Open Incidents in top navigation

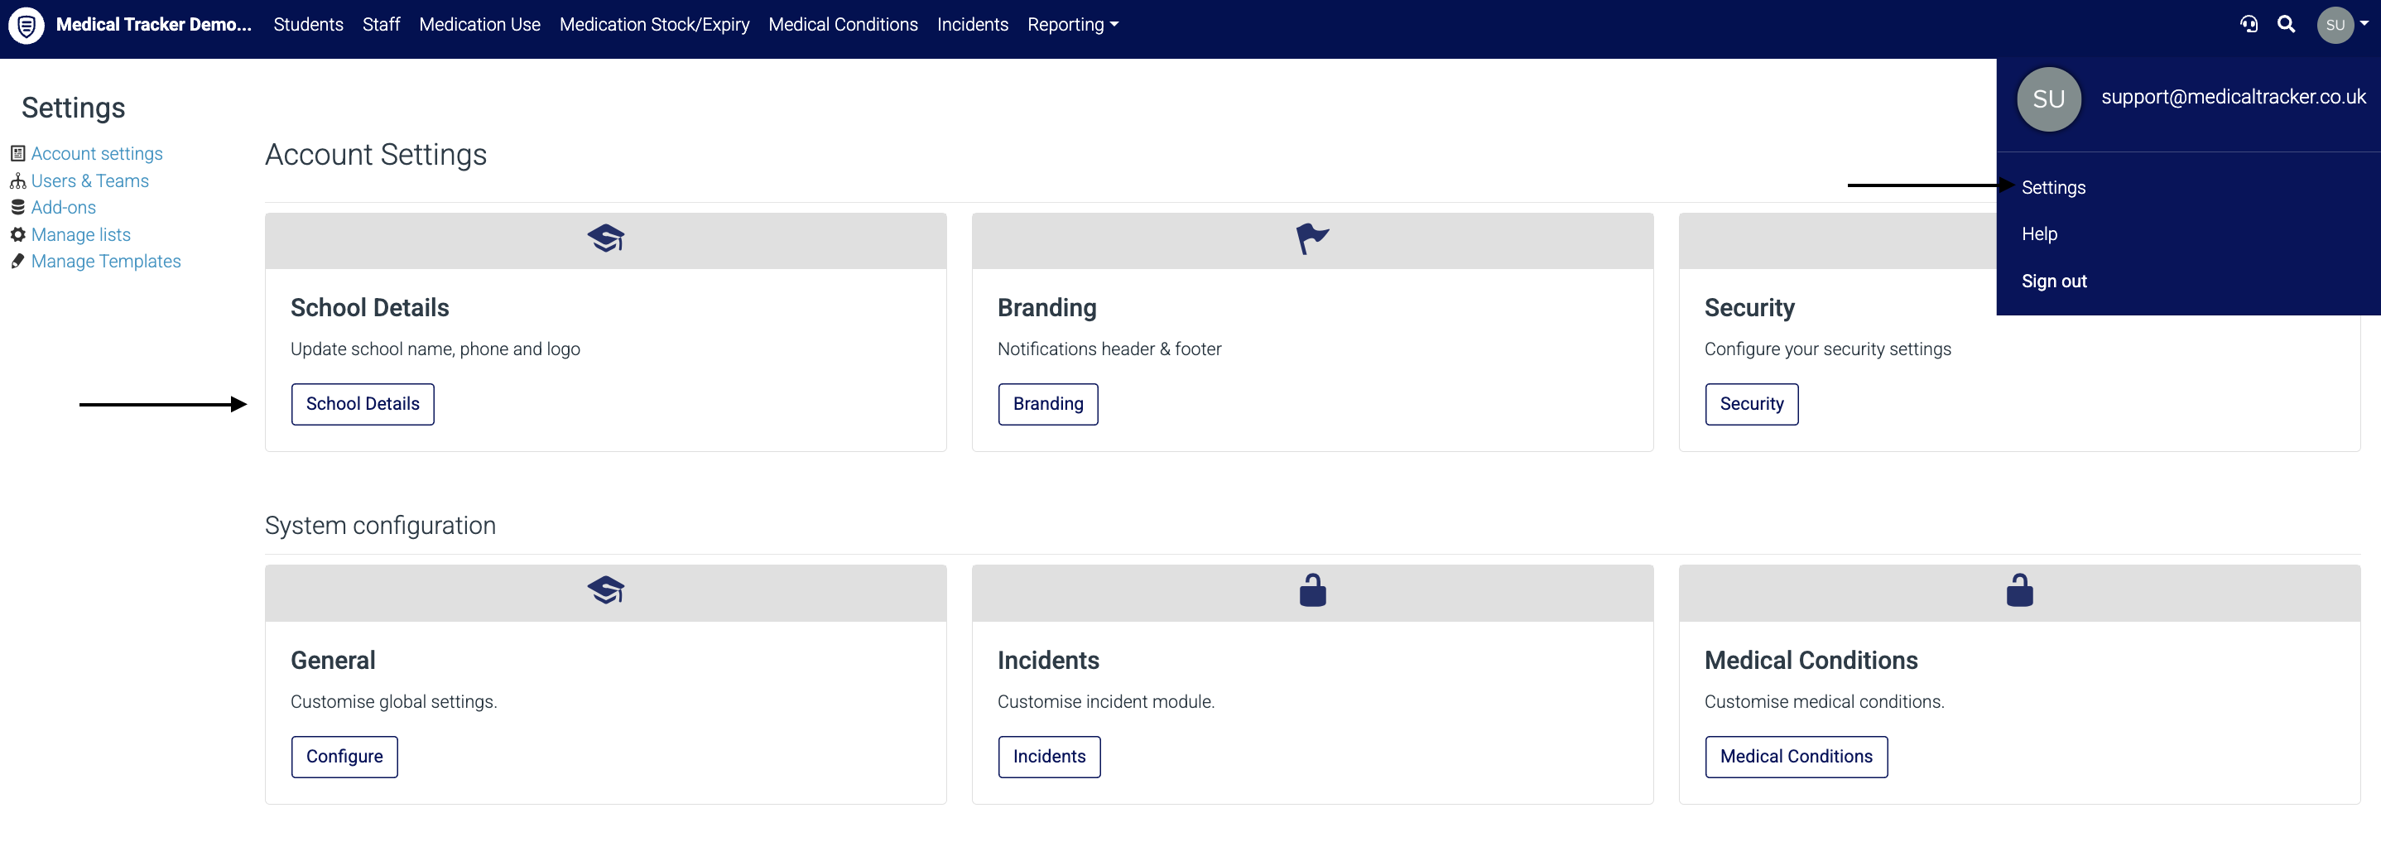point(971,25)
